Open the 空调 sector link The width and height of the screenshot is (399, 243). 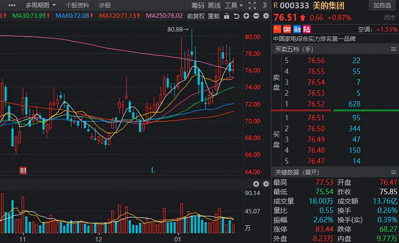pyautogui.click(x=365, y=29)
